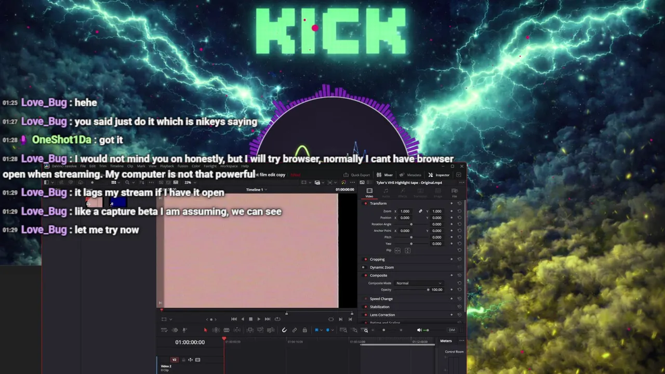The height and width of the screenshot is (374, 665).
Task: Open Timeline View Options icon
Action: tap(164, 330)
